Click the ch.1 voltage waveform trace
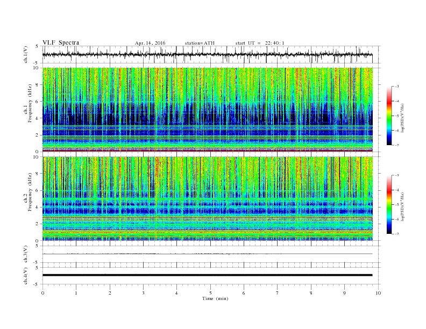 208,54
